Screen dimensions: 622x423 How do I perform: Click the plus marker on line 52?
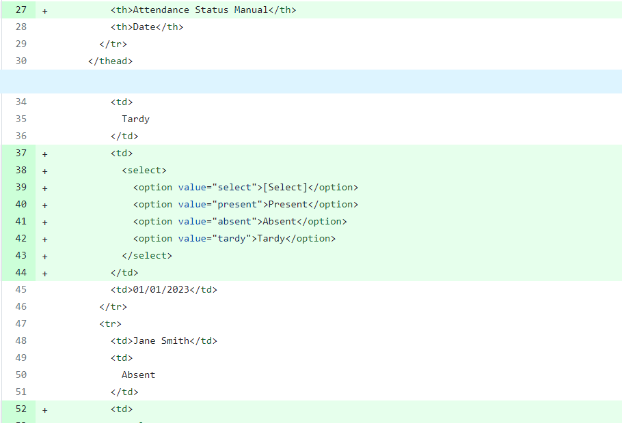pyautogui.click(x=45, y=410)
